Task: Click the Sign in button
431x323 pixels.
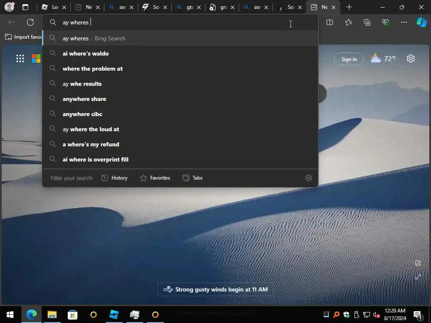Action: point(349,59)
